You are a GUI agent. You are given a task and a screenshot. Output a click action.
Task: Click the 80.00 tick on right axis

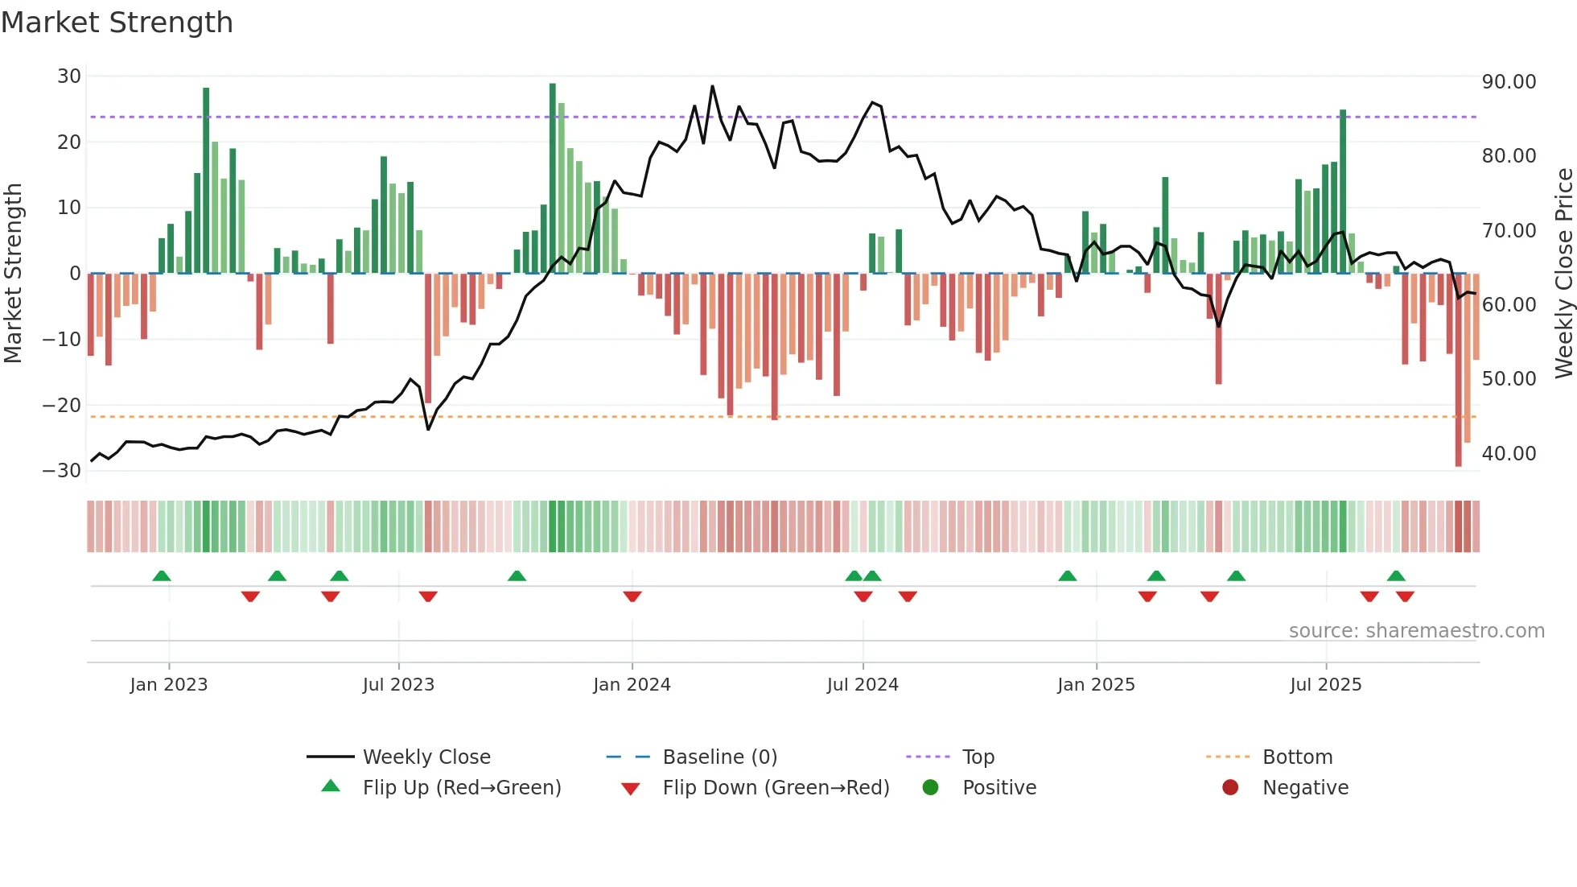tap(1509, 156)
